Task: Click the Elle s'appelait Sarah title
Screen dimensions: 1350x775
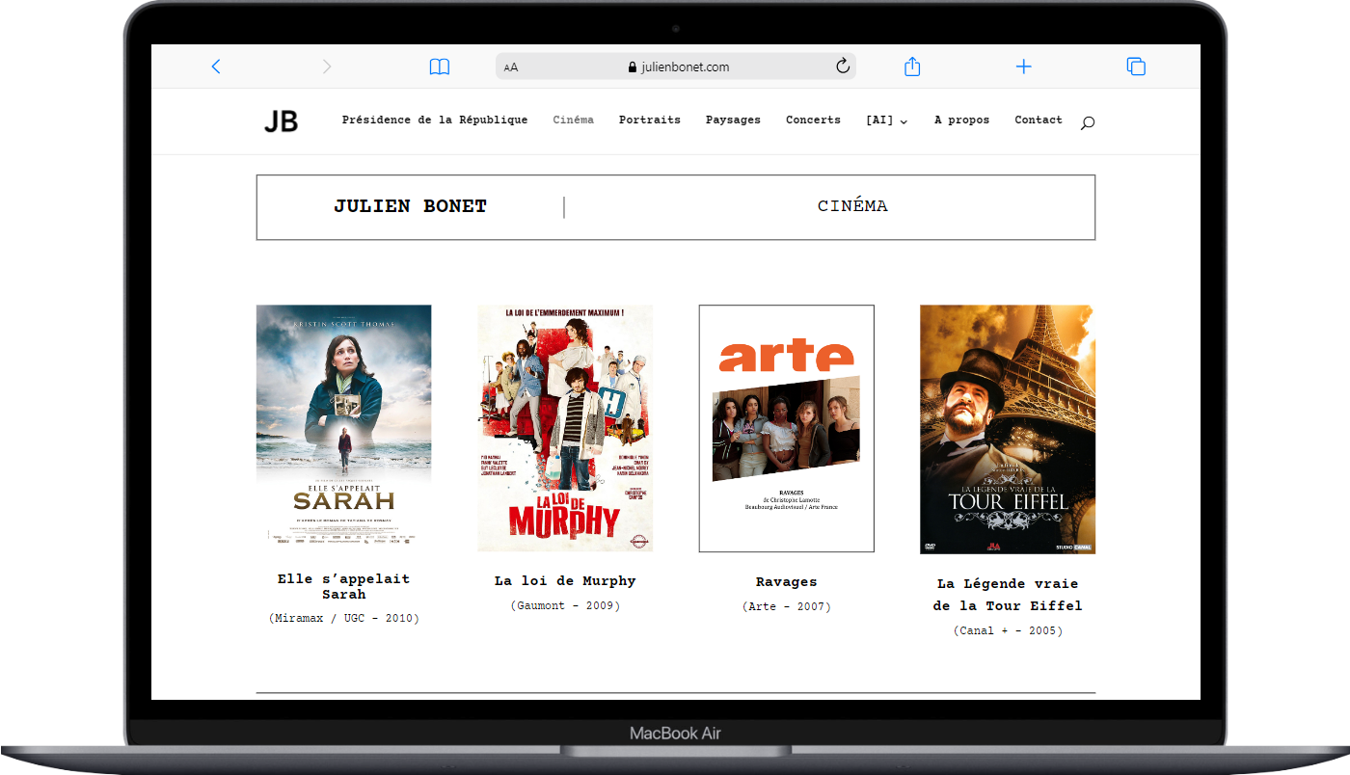Action: click(x=343, y=586)
